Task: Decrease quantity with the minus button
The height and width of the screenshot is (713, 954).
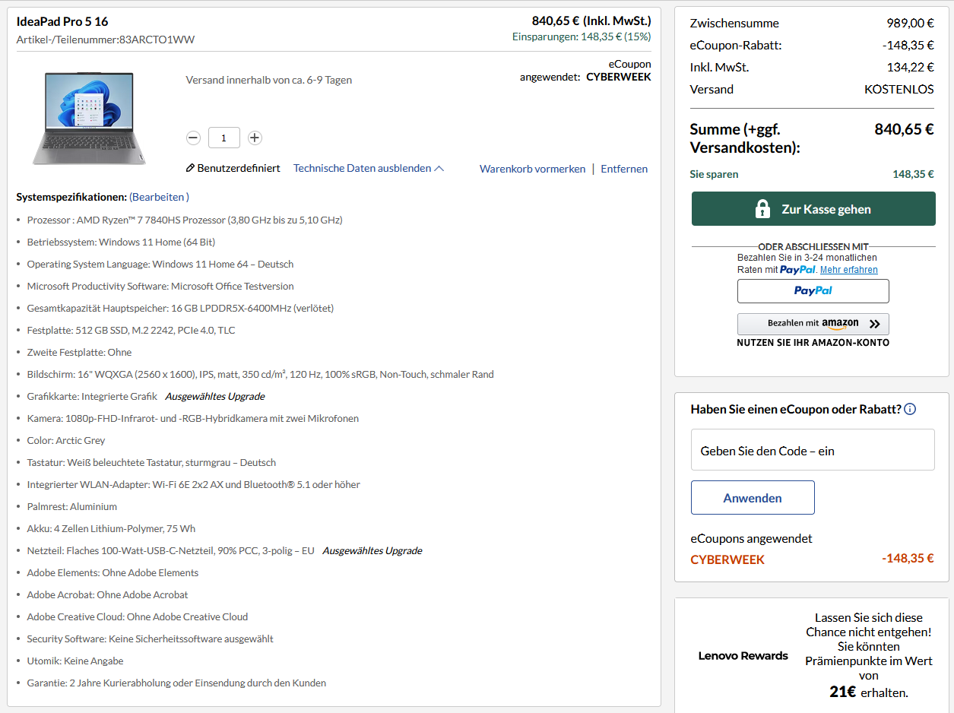Action: pos(193,138)
